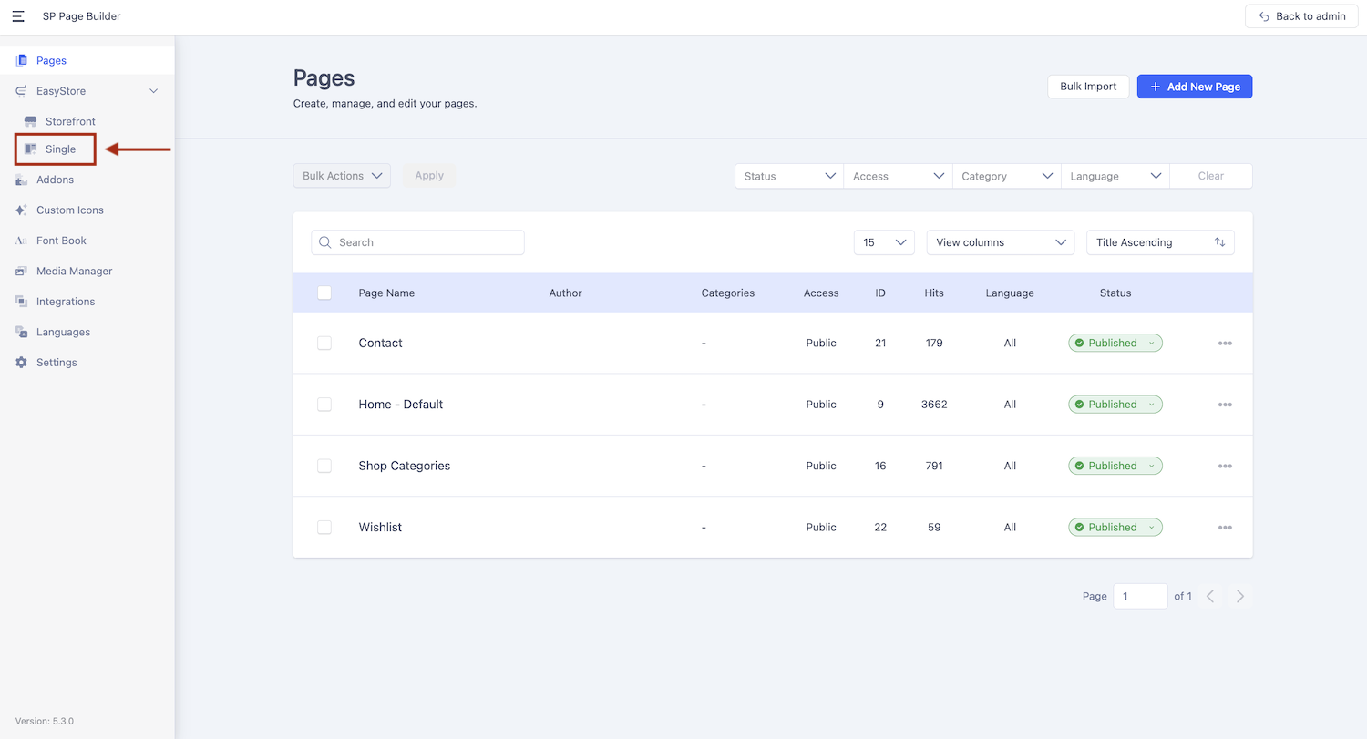Click the Integrations sidebar icon

tap(21, 302)
